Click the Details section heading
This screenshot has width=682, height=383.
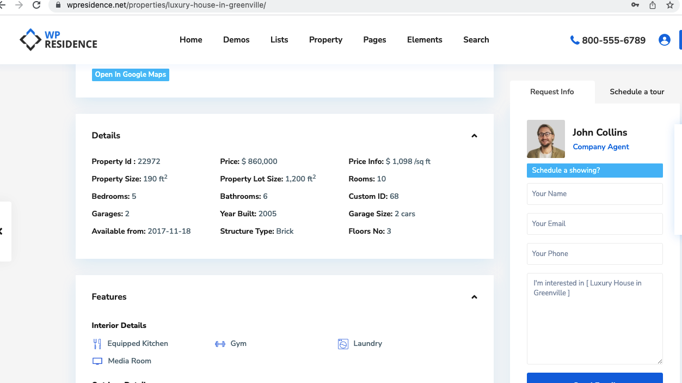(x=106, y=136)
